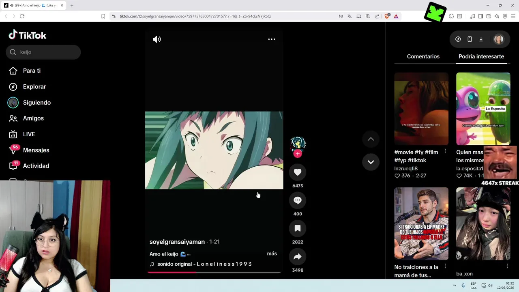Image resolution: width=519 pixels, height=292 pixels.
Task: Open the video three-dots options menu
Action: 272,39
